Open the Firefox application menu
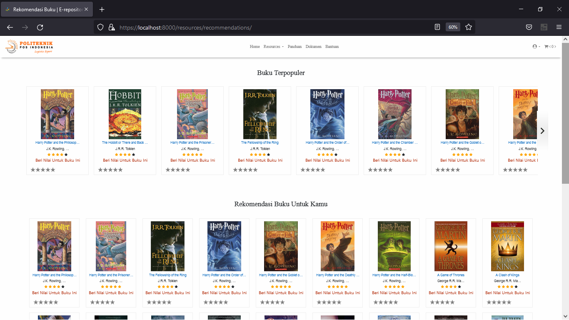 559,27
